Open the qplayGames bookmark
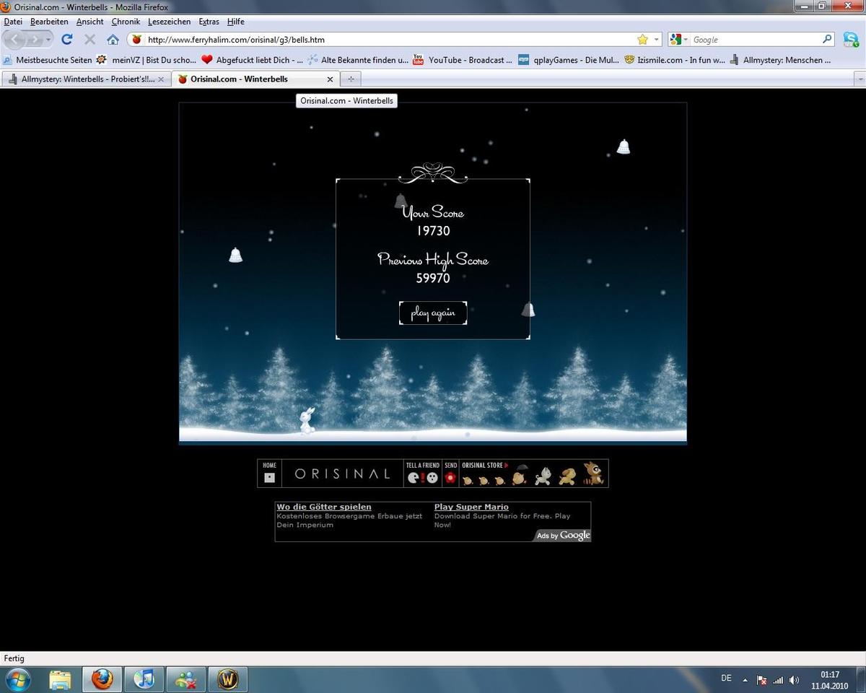Screen dimensions: 866x693 [568, 60]
